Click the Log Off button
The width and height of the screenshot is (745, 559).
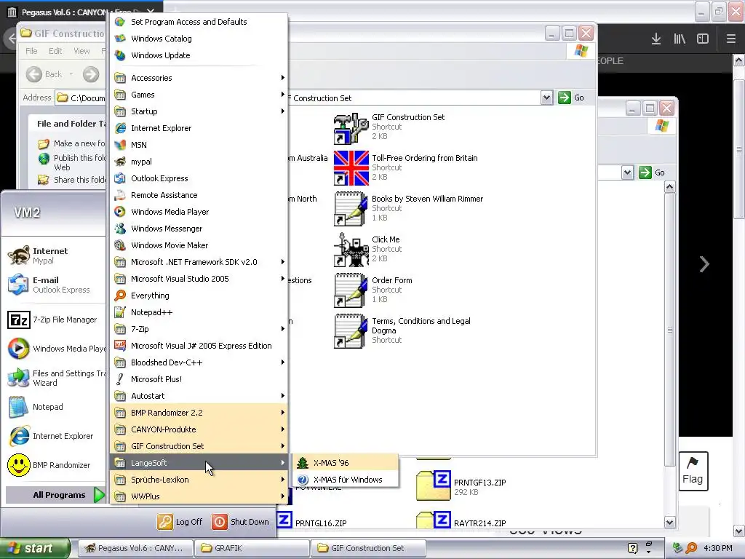[x=180, y=521]
